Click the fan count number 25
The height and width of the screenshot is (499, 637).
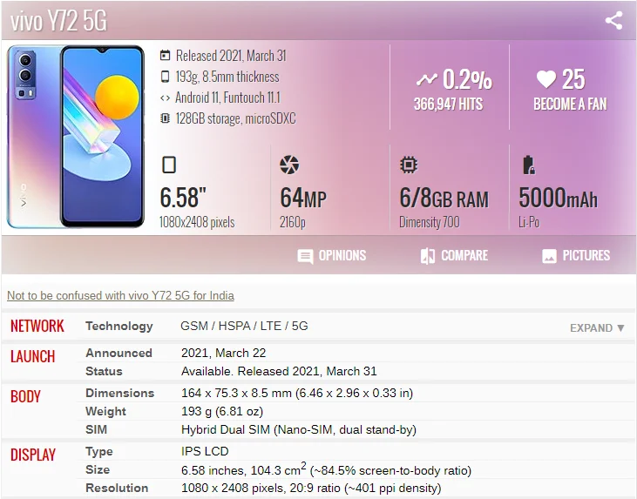click(x=573, y=79)
